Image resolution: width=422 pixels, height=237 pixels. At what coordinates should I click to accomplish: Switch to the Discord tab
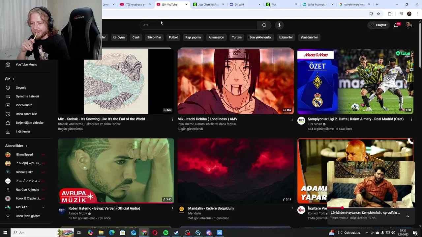click(245, 5)
